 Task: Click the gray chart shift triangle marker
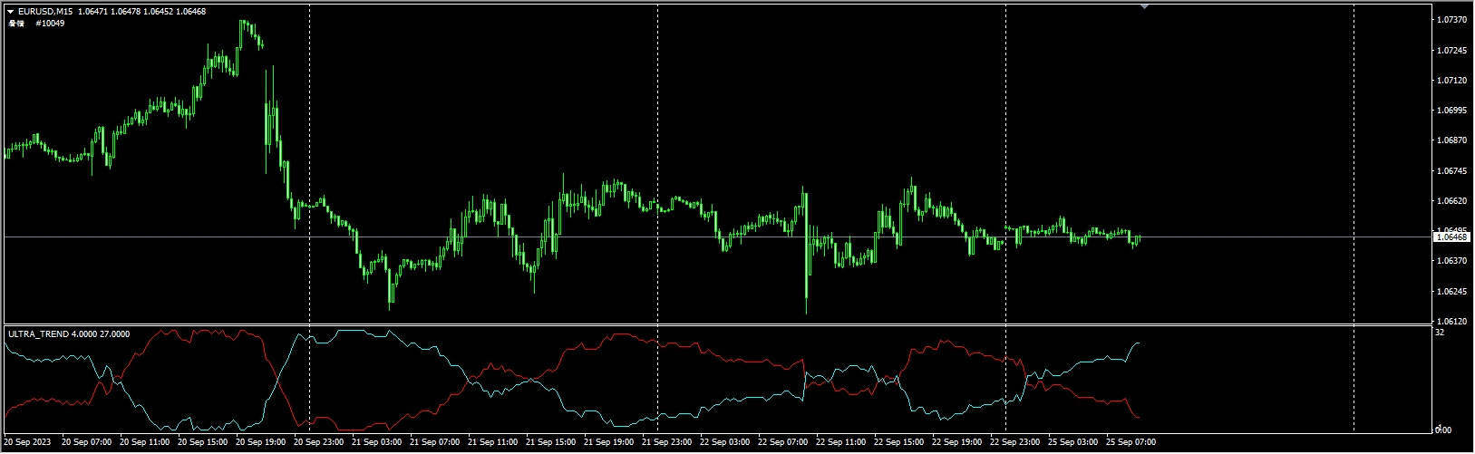[1144, 6]
